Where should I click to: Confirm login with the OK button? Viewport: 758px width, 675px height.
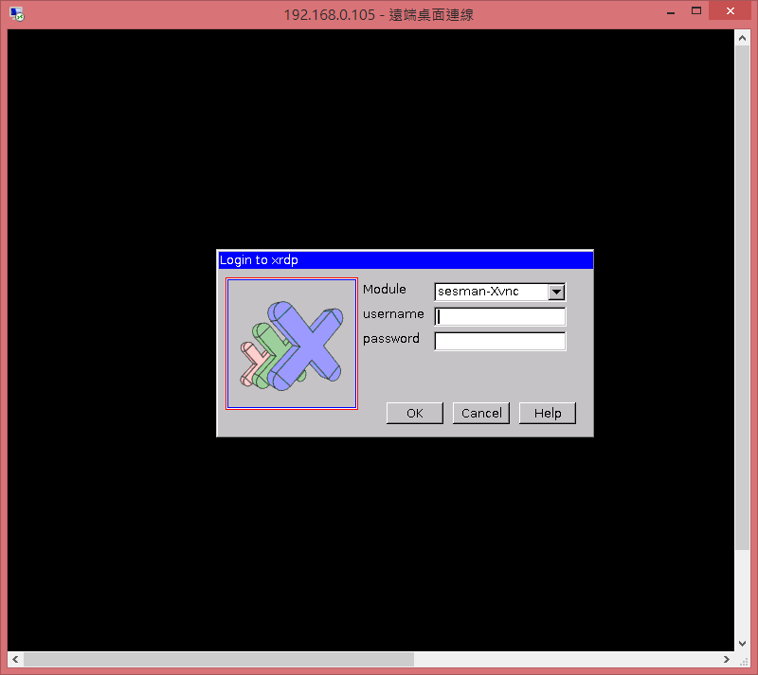pyautogui.click(x=415, y=413)
